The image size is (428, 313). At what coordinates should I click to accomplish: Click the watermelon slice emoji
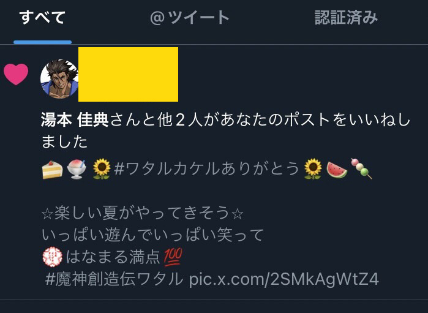(337, 169)
